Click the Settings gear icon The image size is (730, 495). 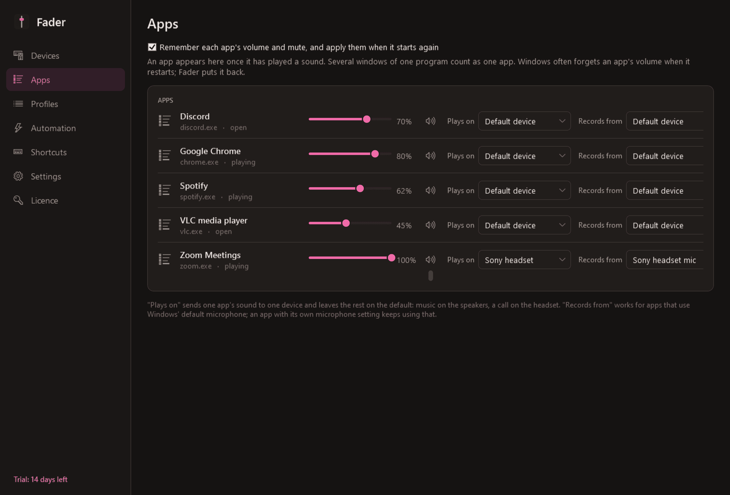point(18,176)
